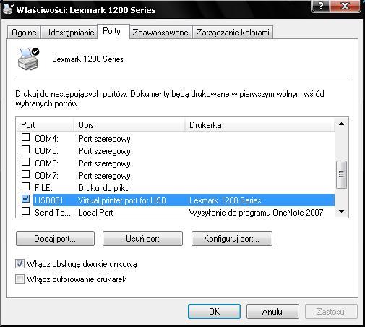
Task: Click the Zastosuj button
Action: (x=331, y=311)
